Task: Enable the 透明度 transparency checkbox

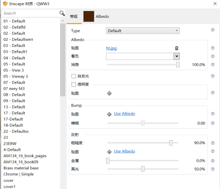Action: [74, 84]
